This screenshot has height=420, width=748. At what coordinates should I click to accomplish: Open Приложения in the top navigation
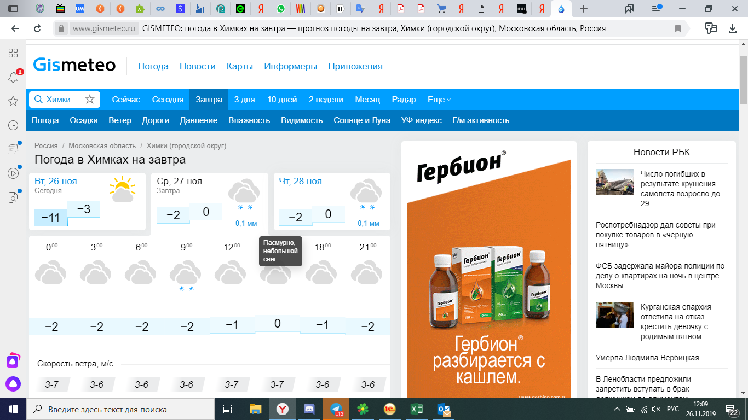point(355,66)
